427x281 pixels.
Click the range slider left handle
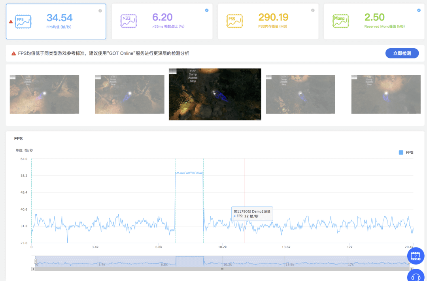[x=35, y=261]
